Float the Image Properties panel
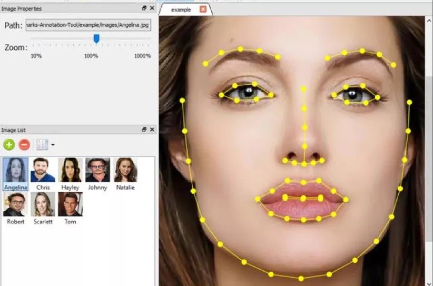 click(144, 8)
